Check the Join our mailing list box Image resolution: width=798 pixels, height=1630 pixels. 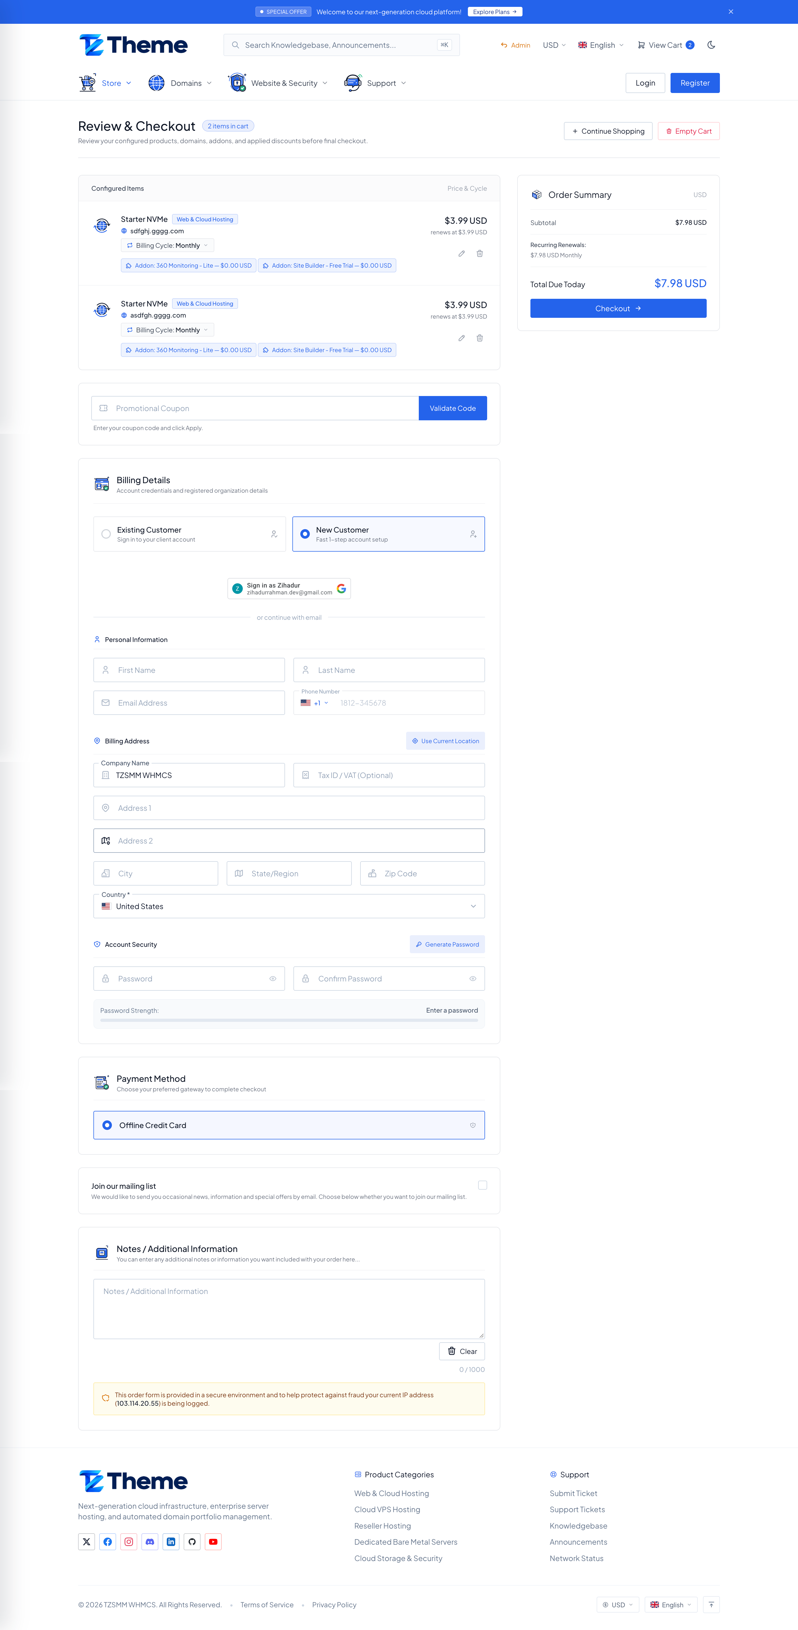click(483, 1185)
